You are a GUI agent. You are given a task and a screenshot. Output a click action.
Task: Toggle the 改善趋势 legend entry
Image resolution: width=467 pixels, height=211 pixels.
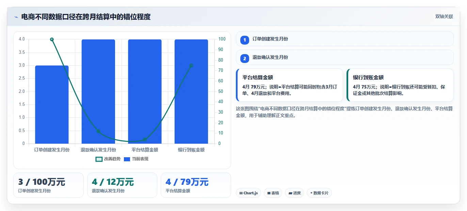pos(108,159)
